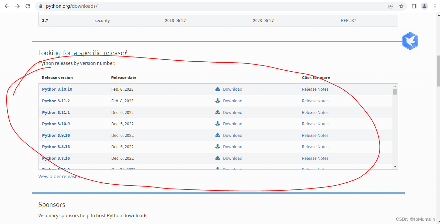Viewport: 440px width, 224px height.
Task: Click Download text for Python 3.11.1
Action: 233,112
